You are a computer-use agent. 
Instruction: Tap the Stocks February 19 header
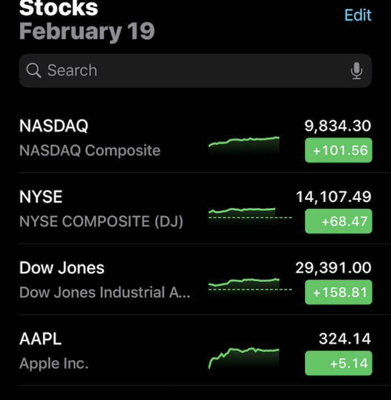[x=87, y=20]
